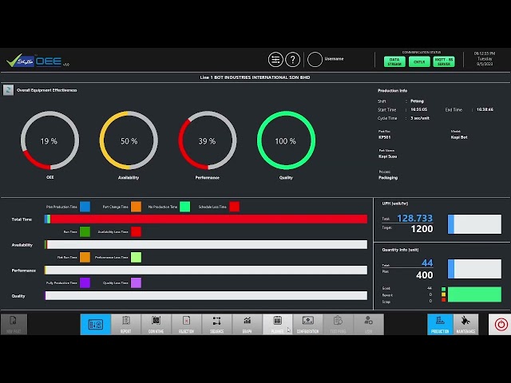This screenshot has width=511, height=383.
Task: Click the Availability time bar
Action: coord(206,245)
